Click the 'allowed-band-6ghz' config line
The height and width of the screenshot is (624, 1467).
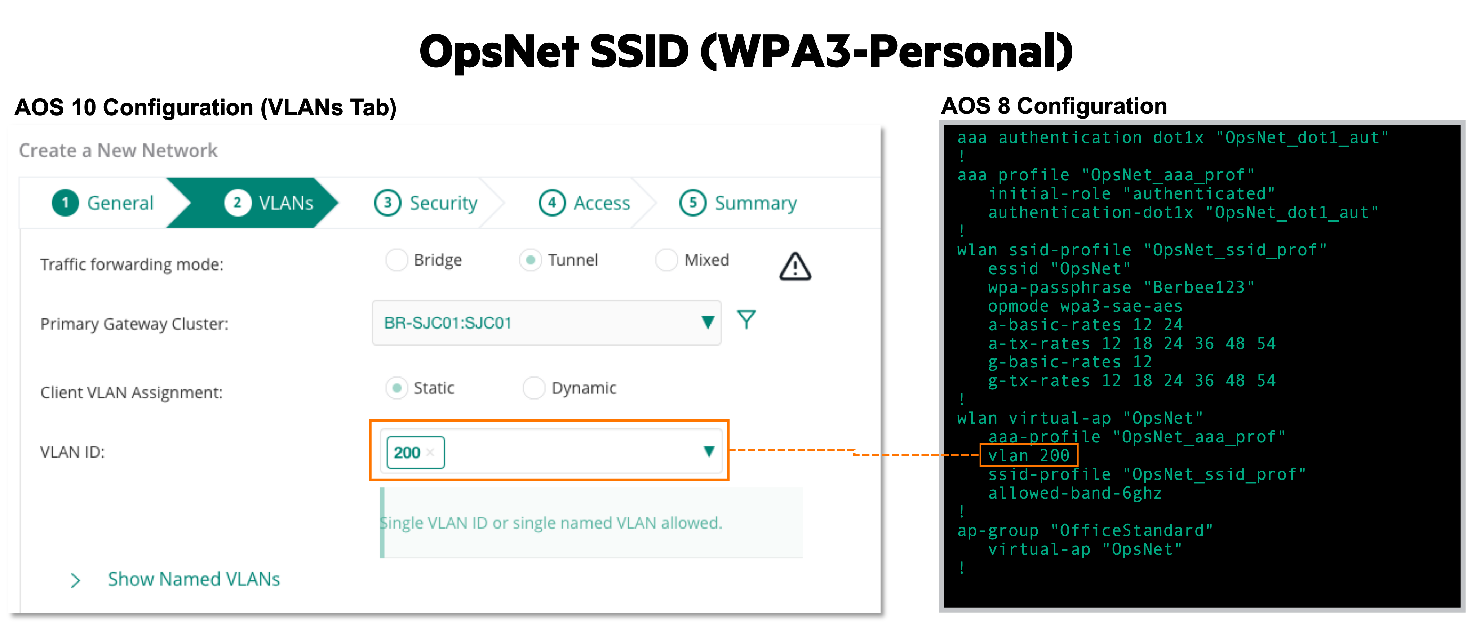click(1074, 493)
